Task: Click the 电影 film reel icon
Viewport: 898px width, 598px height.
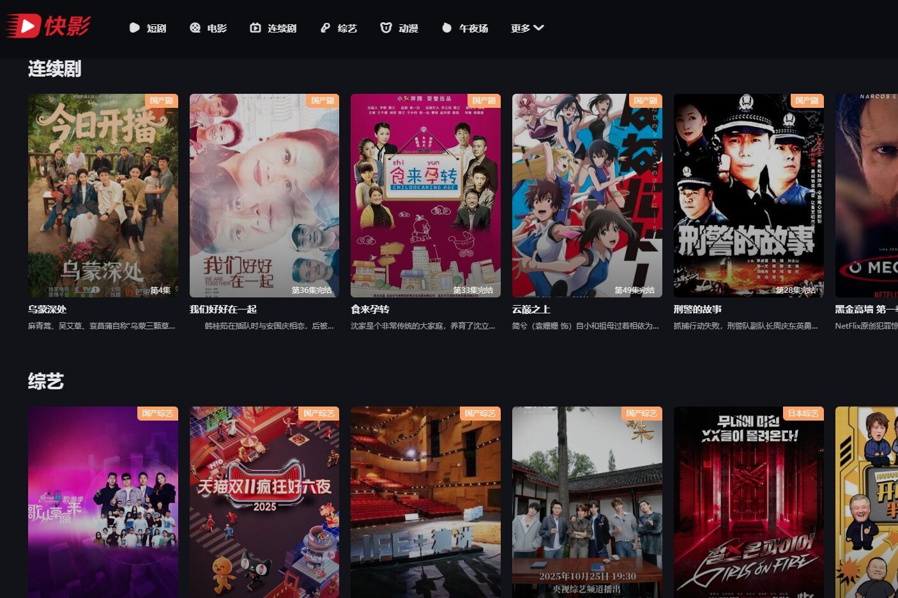Action: coord(195,28)
